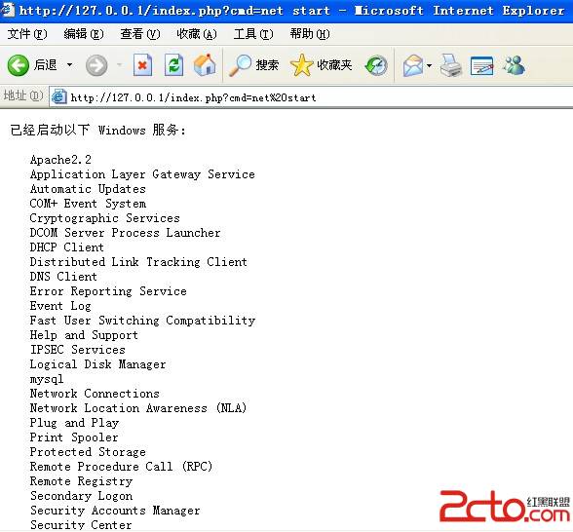
Task: Select the Event Log line
Action: tap(60, 306)
